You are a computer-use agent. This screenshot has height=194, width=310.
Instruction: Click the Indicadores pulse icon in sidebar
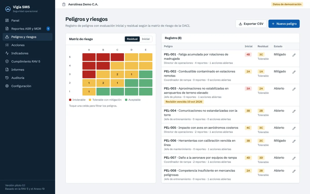click(x=7, y=53)
